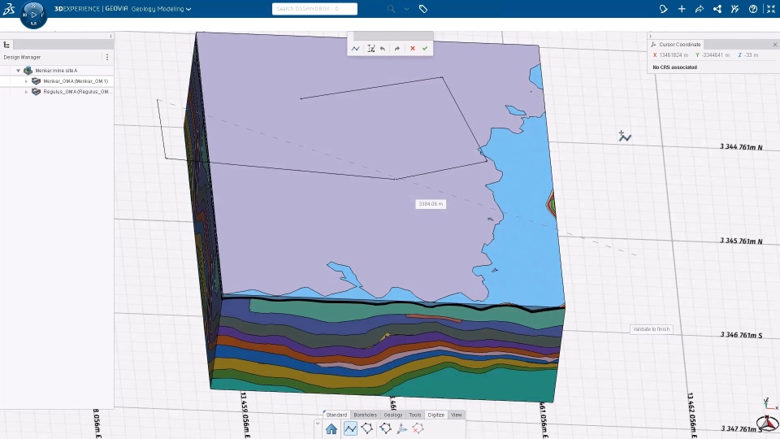Close the Cursor Coordinate panel
This screenshot has height=439, width=780.
pos(775,44)
